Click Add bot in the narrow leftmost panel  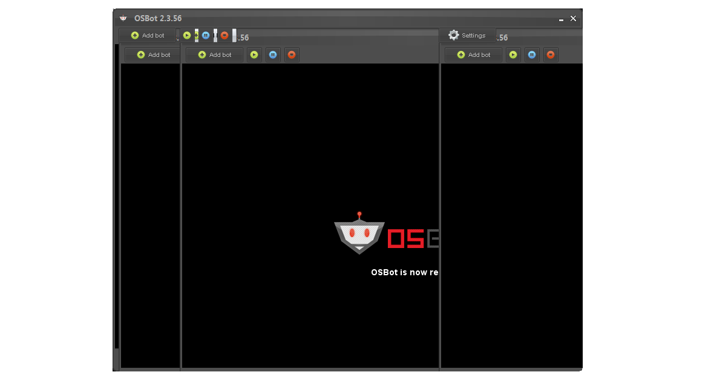tap(153, 55)
